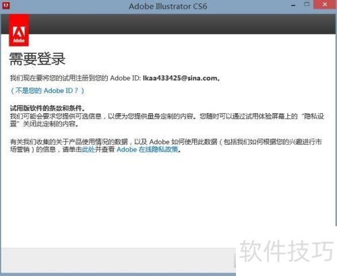The width and height of the screenshot is (337, 276).
Task: Click the bold "试用版软件的条款和条件" heading
Action: pyautogui.click(x=47, y=108)
